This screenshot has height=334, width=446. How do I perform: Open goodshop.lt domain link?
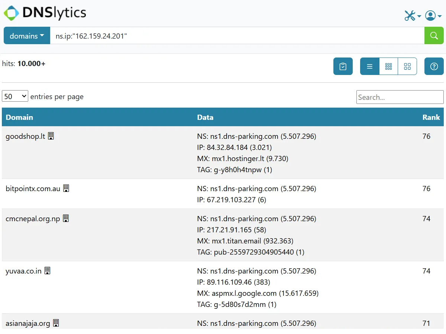pyautogui.click(x=25, y=136)
